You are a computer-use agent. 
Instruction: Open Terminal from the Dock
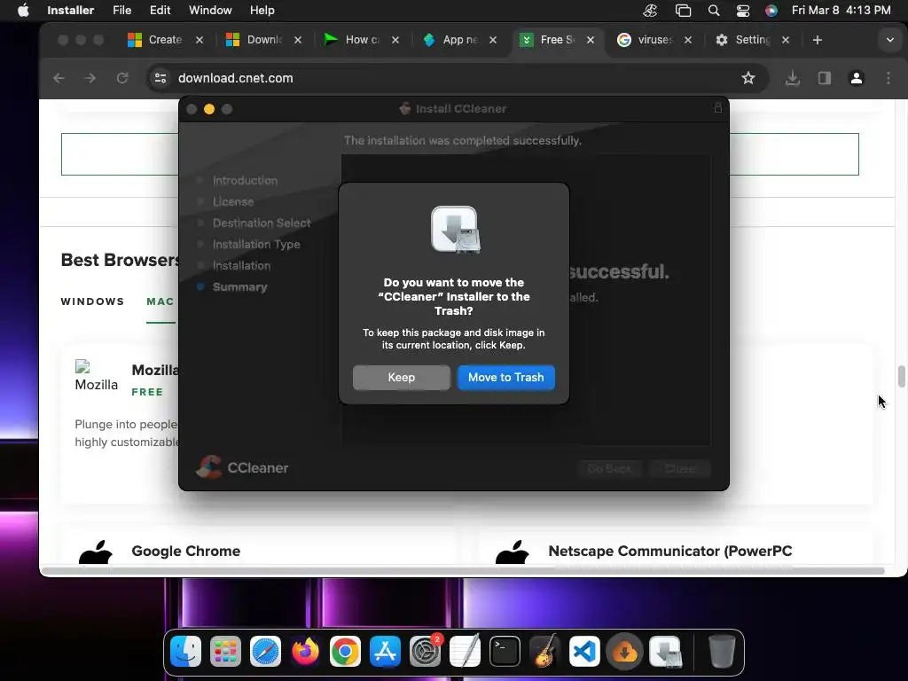tap(505, 652)
